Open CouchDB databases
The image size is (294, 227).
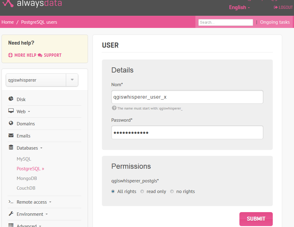pyautogui.click(x=26, y=188)
